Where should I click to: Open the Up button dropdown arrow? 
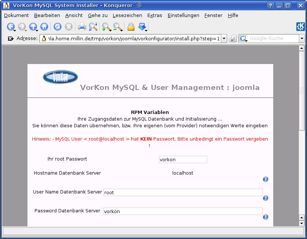coord(37,30)
